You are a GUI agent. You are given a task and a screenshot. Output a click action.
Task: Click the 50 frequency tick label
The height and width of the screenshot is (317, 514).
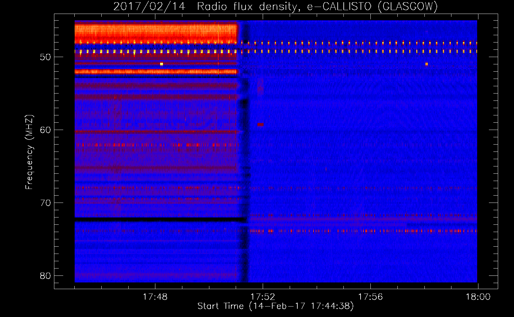45,57
